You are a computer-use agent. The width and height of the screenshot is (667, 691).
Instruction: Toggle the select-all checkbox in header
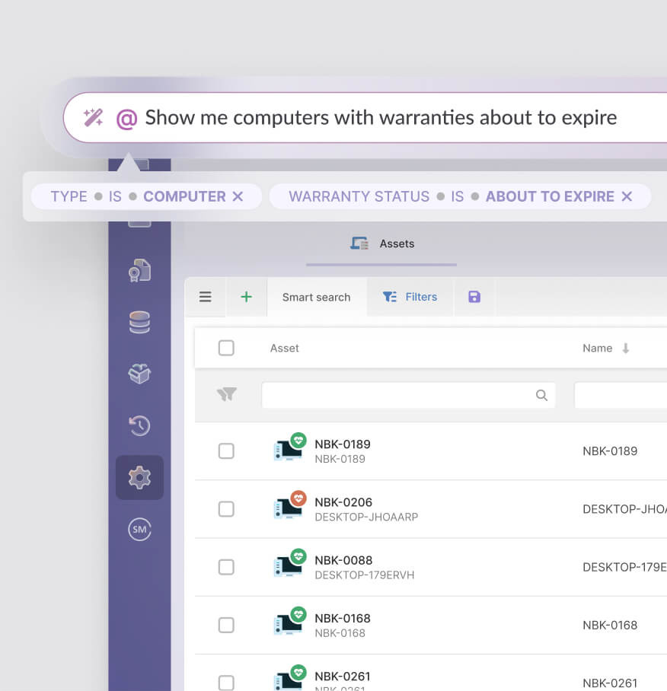[x=226, y=348]
